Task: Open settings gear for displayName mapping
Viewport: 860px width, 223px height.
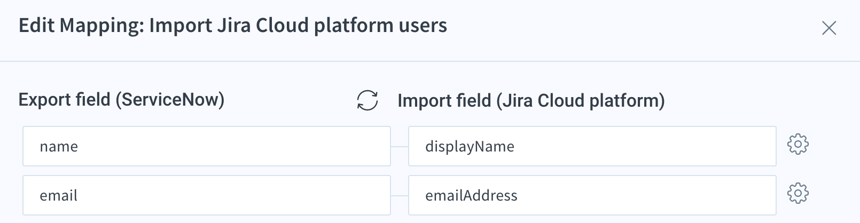Action: coord(798,144)
